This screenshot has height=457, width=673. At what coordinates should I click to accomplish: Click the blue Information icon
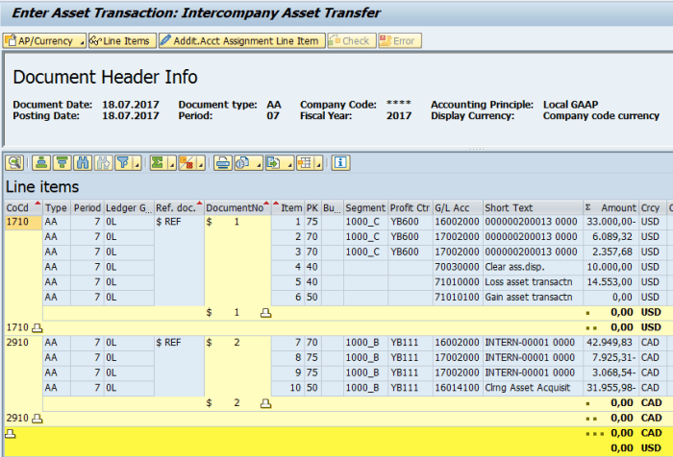click(339, 162)
